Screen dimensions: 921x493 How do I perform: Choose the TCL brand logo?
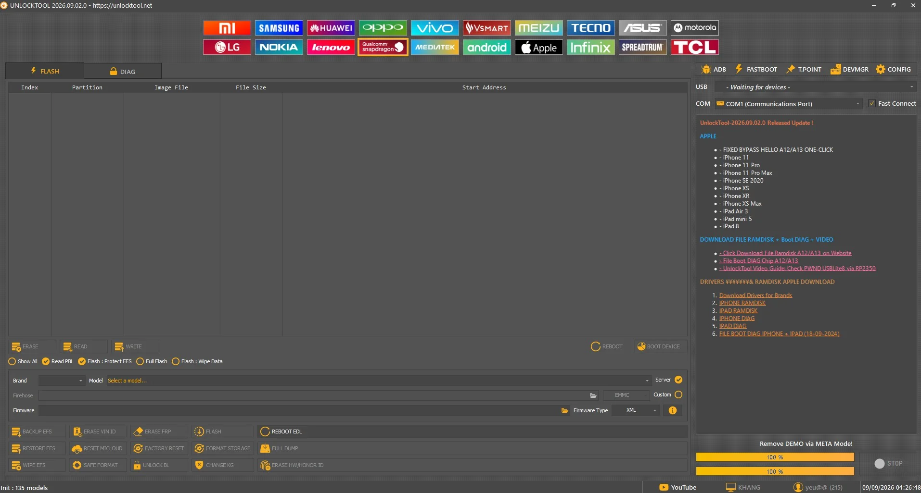694,47
